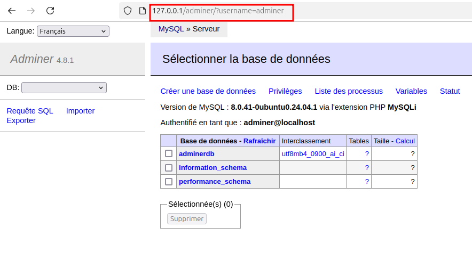The height and width of the screenshot is (268, 472).
Task: Check the information_schema row checkbox
Action: pyautogui.click(x=169, y=168)
